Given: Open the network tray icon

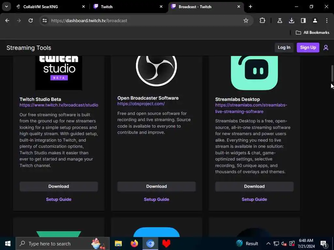Looking at the screenshot, I should pyautogui.click(x=276, y=243).
